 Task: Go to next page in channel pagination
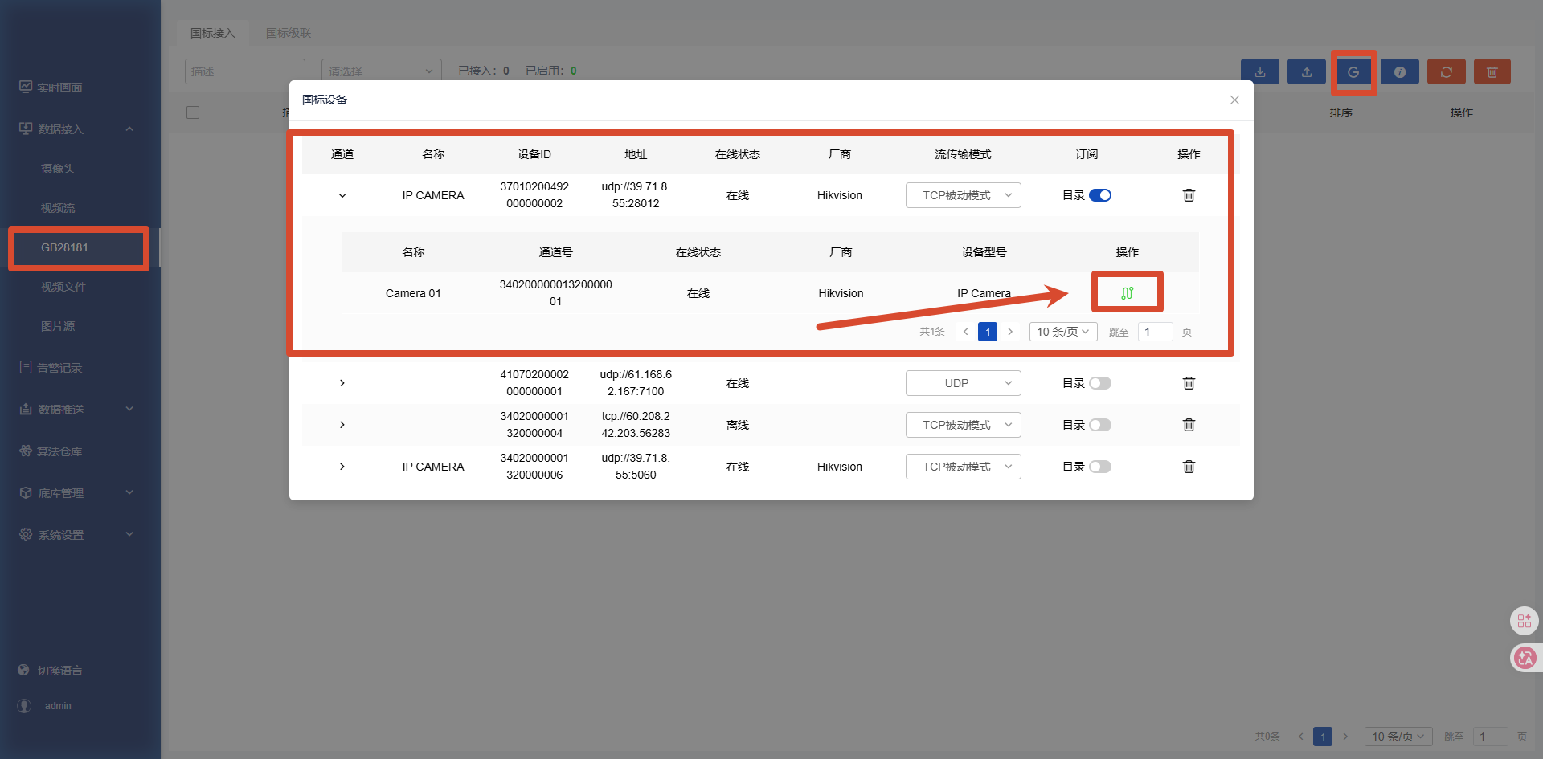(1010, 332)
